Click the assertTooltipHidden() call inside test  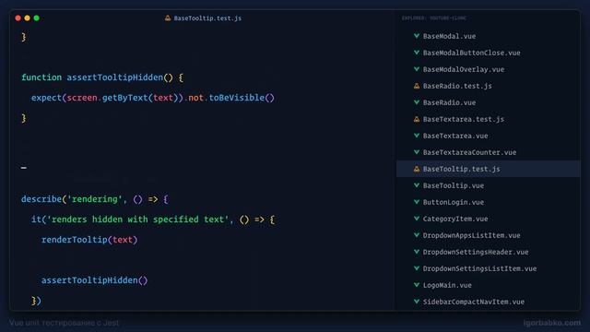94,280
